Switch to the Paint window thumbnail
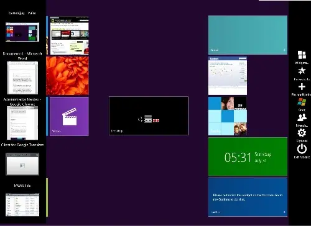Viewport: 311px width, 226px height. 22,32
